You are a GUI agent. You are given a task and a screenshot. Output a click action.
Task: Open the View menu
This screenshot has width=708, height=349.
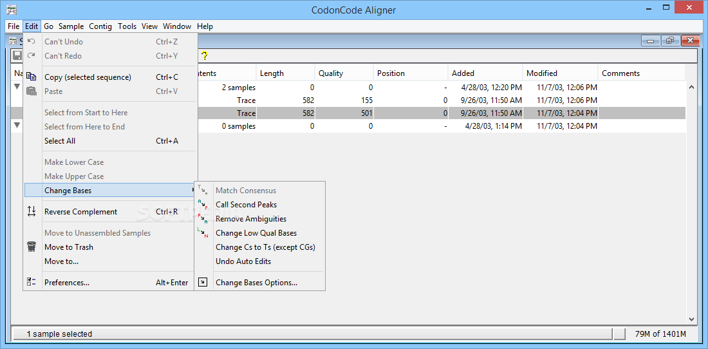pos(149,26)
